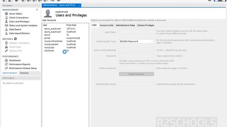Screen dimensions: 227x127
Task: Select the mysql.sys user account
Action: coord(65,47)
